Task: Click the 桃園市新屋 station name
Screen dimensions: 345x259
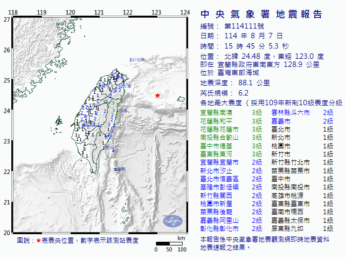Action: 216,204
